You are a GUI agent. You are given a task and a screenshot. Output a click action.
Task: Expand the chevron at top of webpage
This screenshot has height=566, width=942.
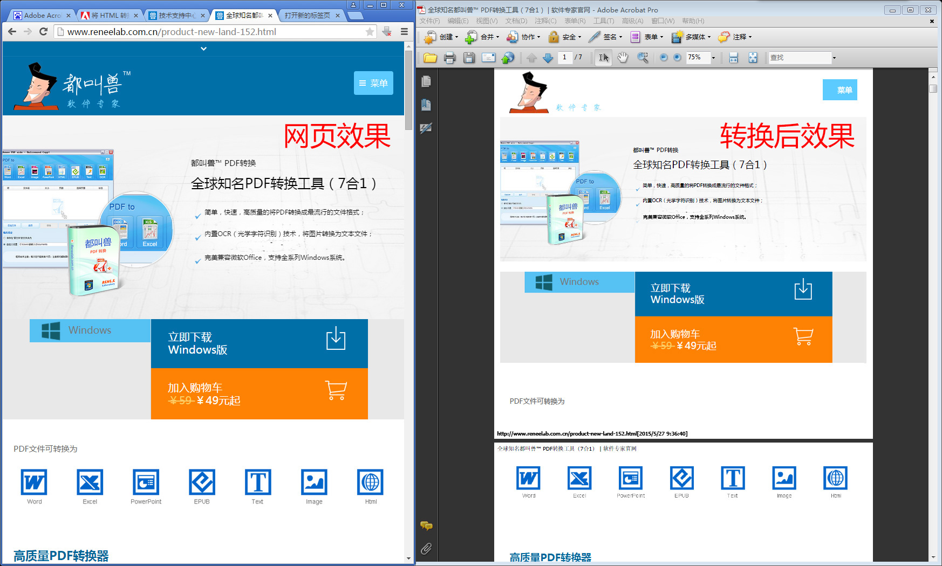click(x=203, y=49)
